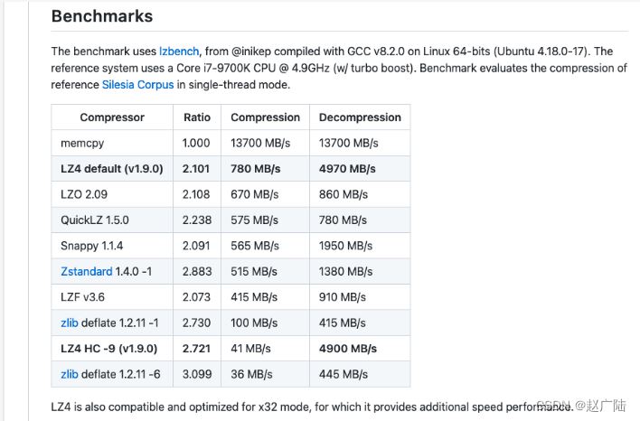Screen dimensions: 640x421
Task: Select the Benchmarks heading
Action: [x=102, y=16]
